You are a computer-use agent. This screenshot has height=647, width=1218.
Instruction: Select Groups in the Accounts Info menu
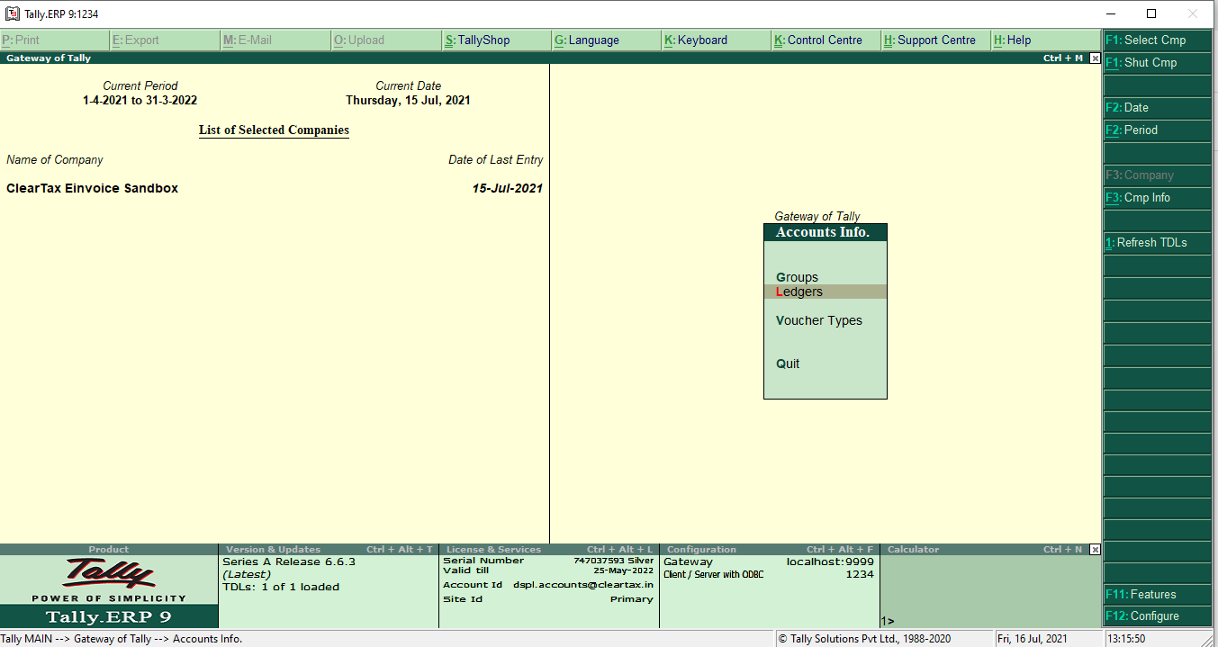(x=796, y=276)
